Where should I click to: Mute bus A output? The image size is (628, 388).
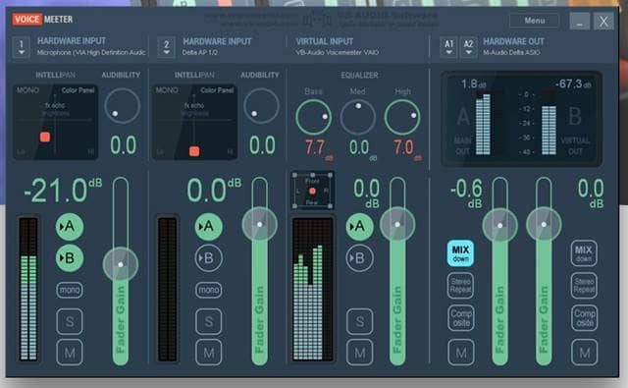tap(460, 353)
